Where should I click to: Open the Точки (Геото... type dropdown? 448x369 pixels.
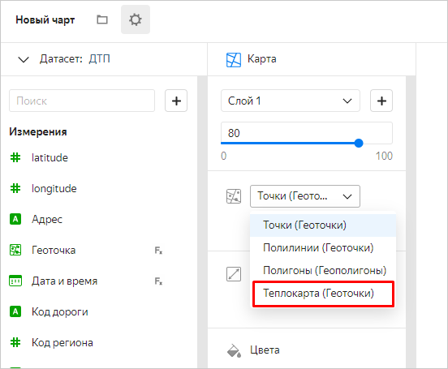point(305,196)
